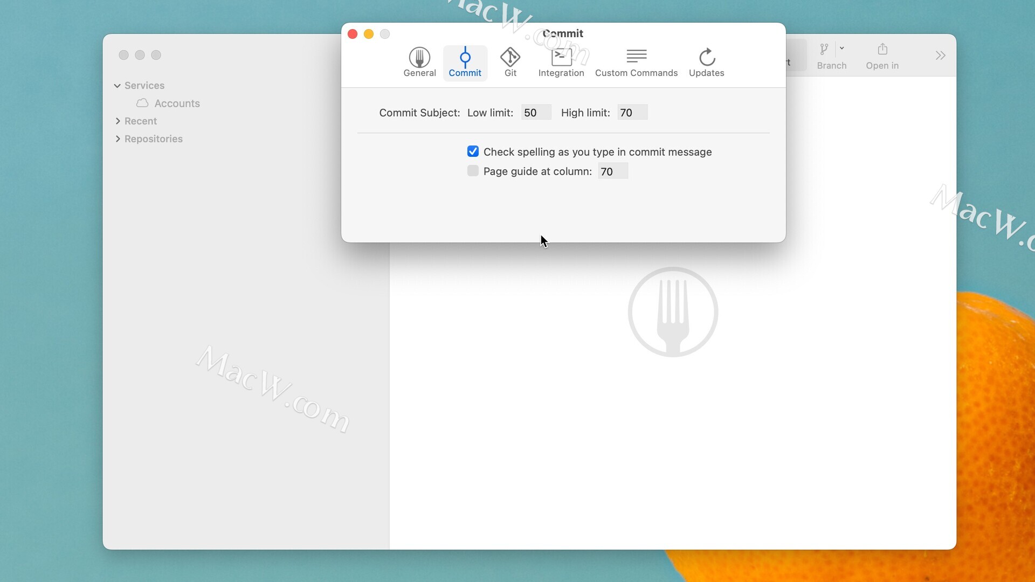
Task: Click the Branch toolbar icon in main window
Action: point(824,50)
